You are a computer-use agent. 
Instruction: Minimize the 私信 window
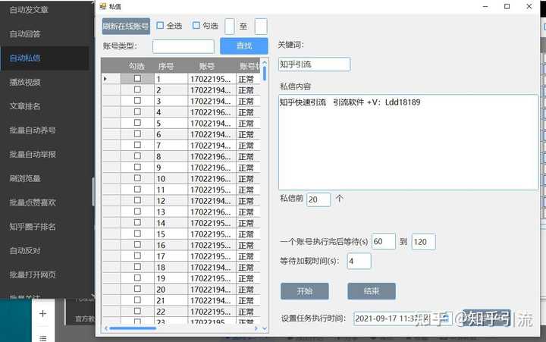[485, 6]
